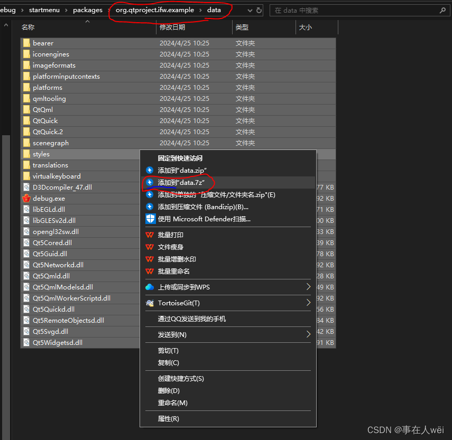Choose 添加到单独的 压缩文件/文件夹名.zip entry
This screenshot has height=440, width=452.
228,195
